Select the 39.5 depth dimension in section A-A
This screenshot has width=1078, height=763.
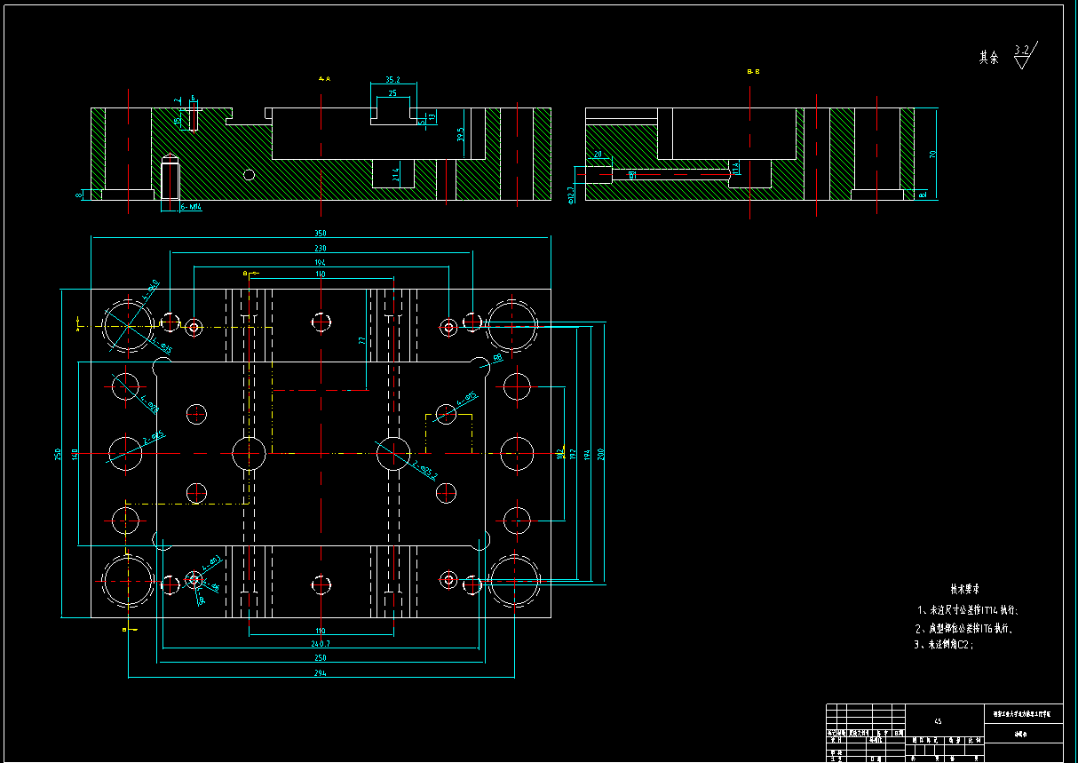click(x=461, y=135)
